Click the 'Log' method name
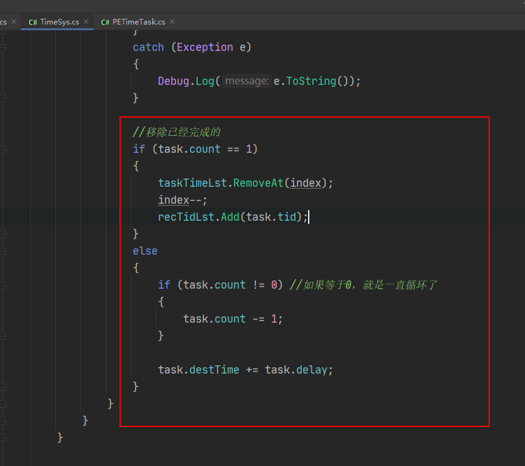525x466 pixels. 205,81
